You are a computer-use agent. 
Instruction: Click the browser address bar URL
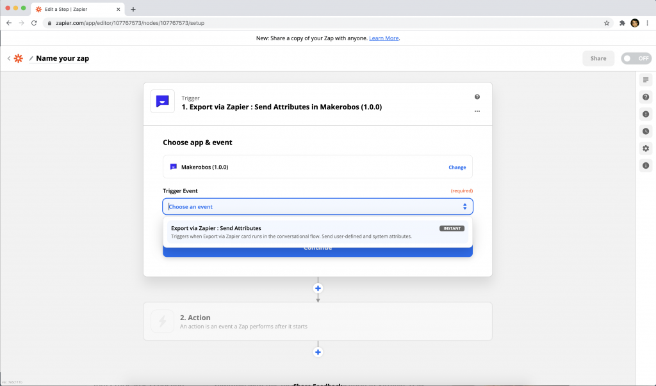(x=130, y=23)
